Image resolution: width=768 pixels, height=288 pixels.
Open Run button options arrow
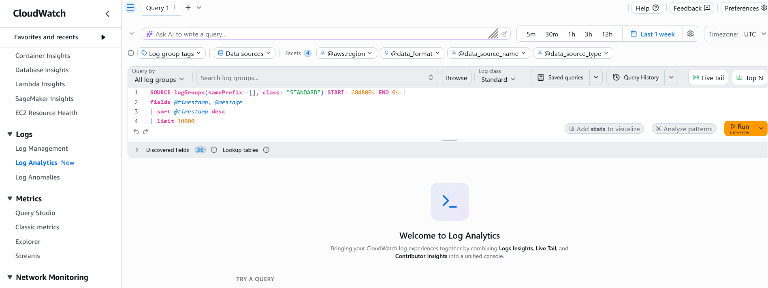tap(762, 129)
